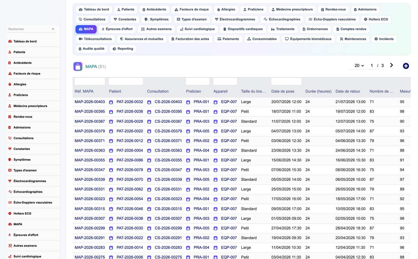Viewport: 418px width, 259px height.
Task: Click the Antécédents sidebar icon
Action: pyautogui.click(x=10, y=63)
